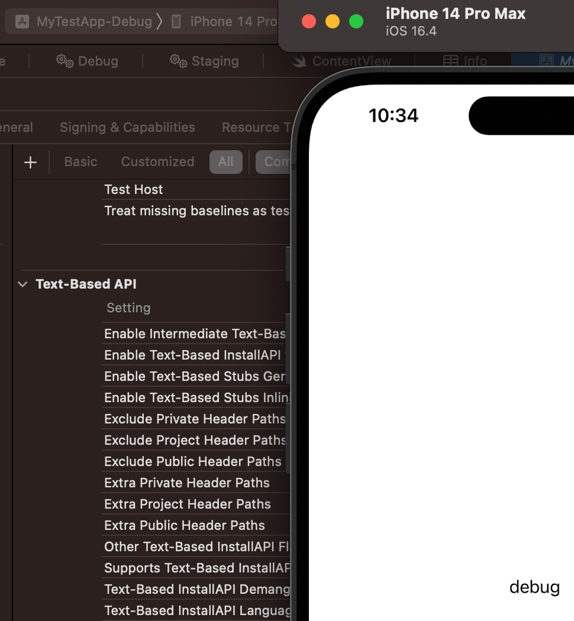
Task: Select the Combined view filter
Action: pos(273,161)
